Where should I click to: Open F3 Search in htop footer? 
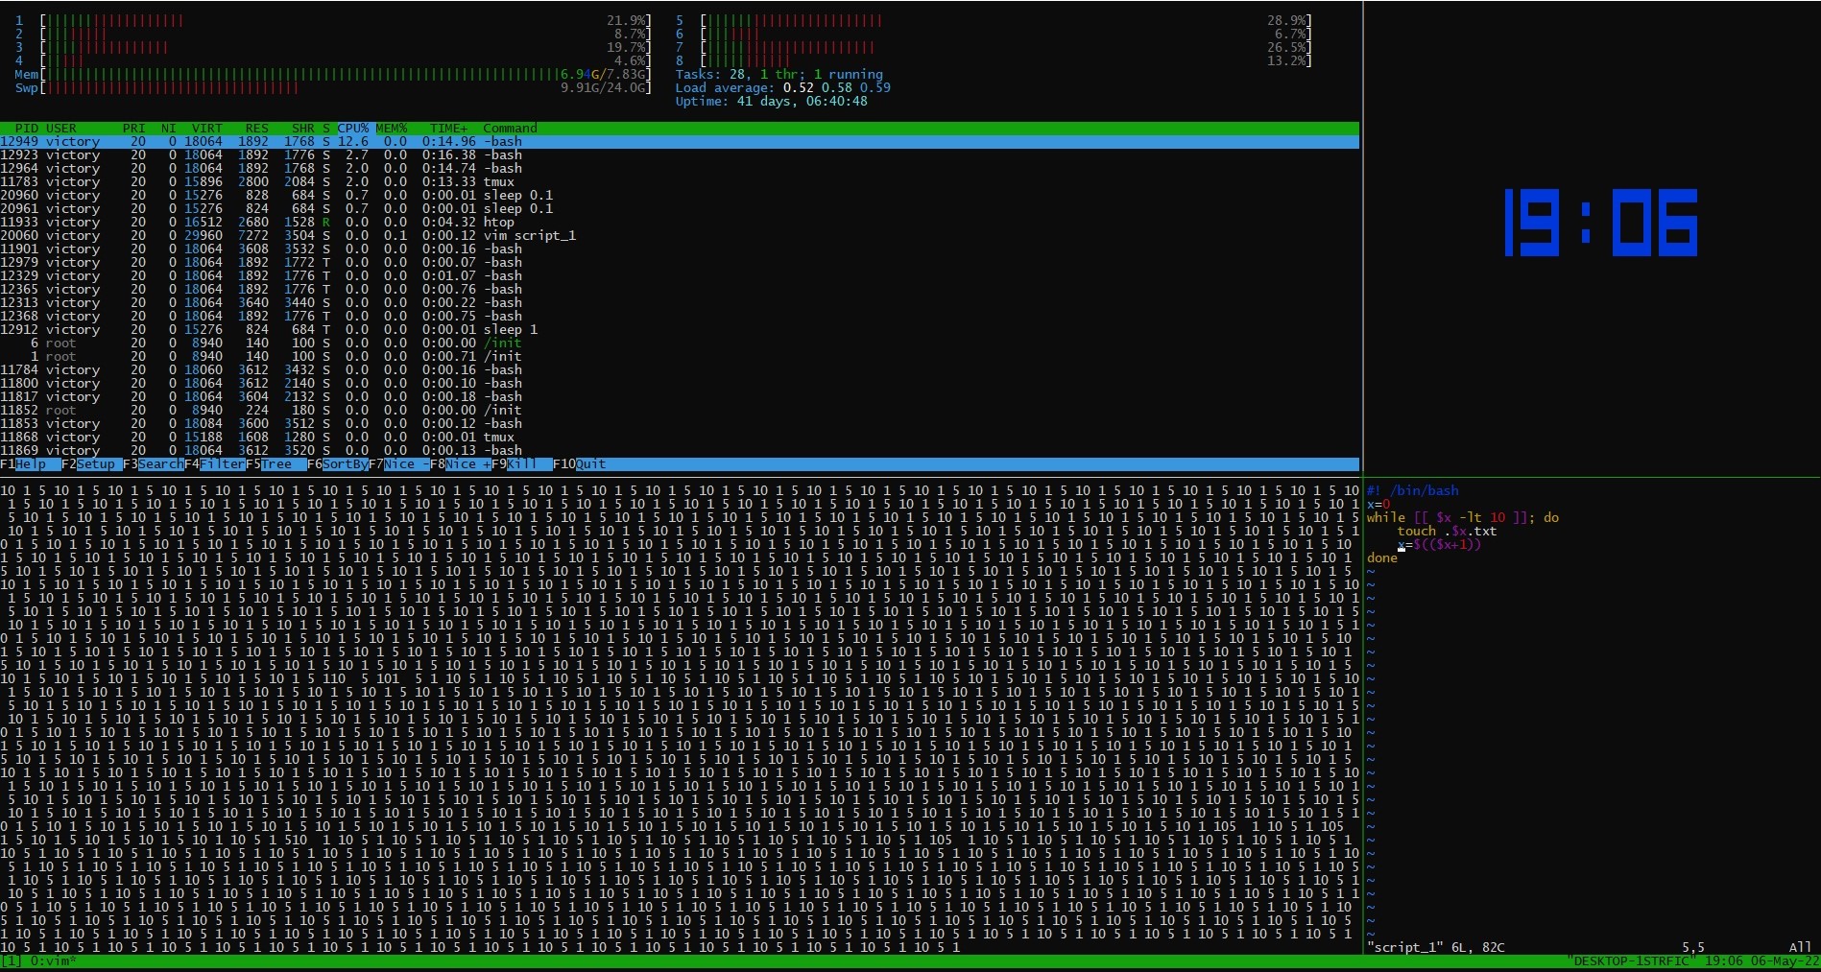point(159,464)
